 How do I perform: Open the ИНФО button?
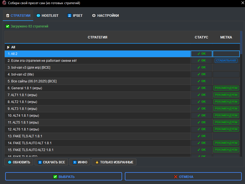tap(80, 162)
